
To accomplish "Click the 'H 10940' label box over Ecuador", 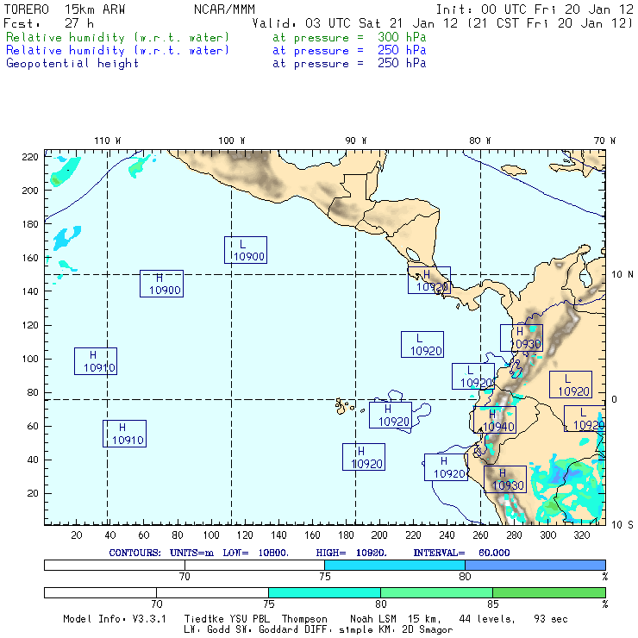I will pyautogui.click(x=495, y=420).
